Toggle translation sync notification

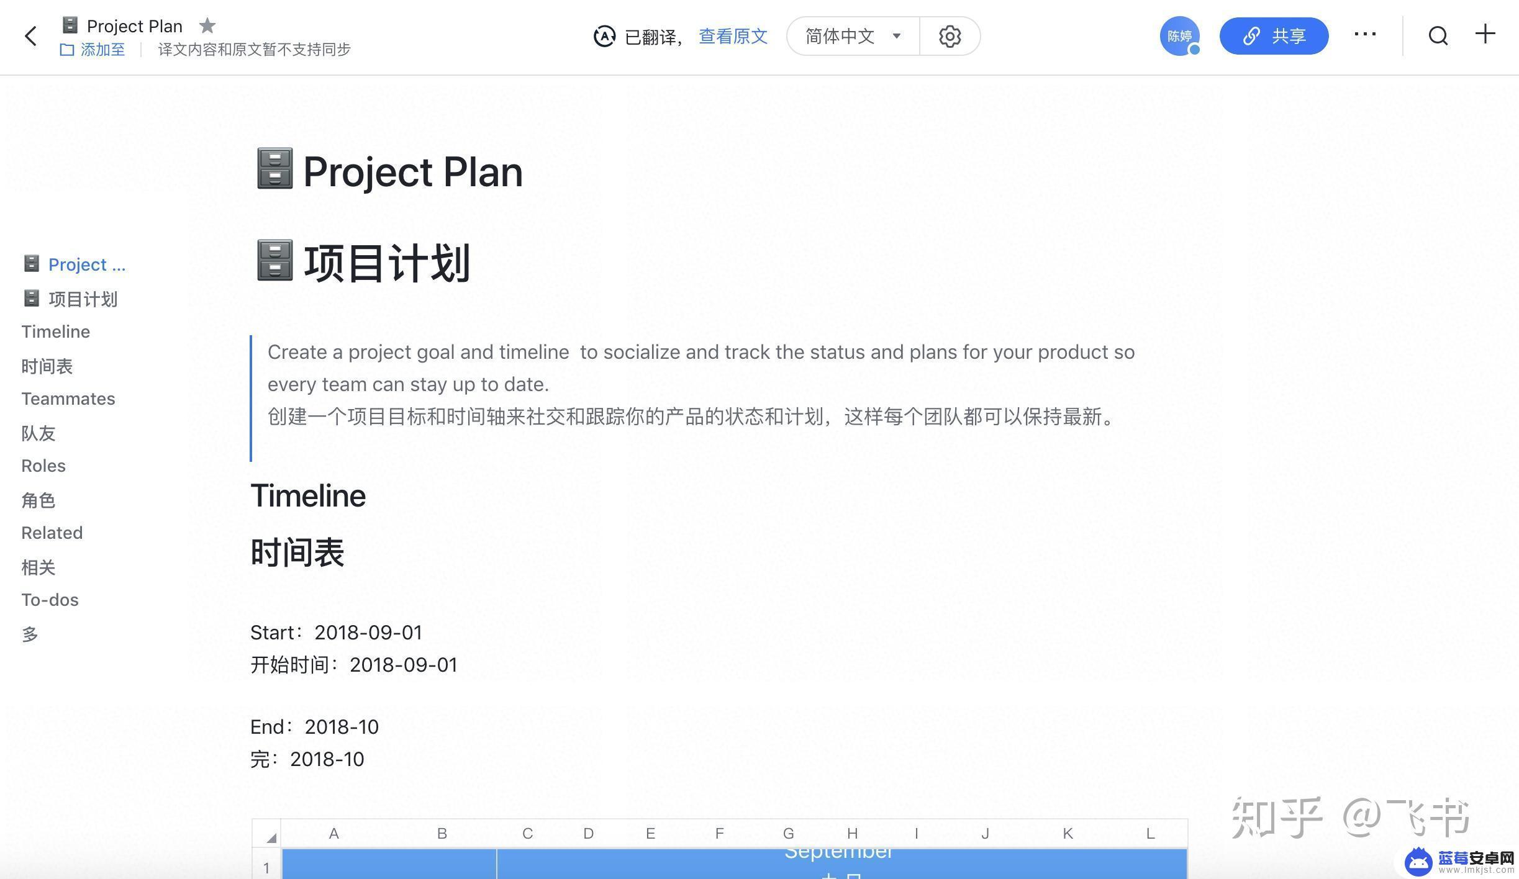click(x=255, y=49)
